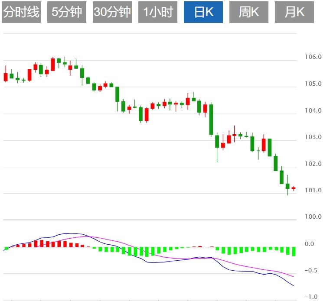Click the right end of magenta signal line

point(293,276)
